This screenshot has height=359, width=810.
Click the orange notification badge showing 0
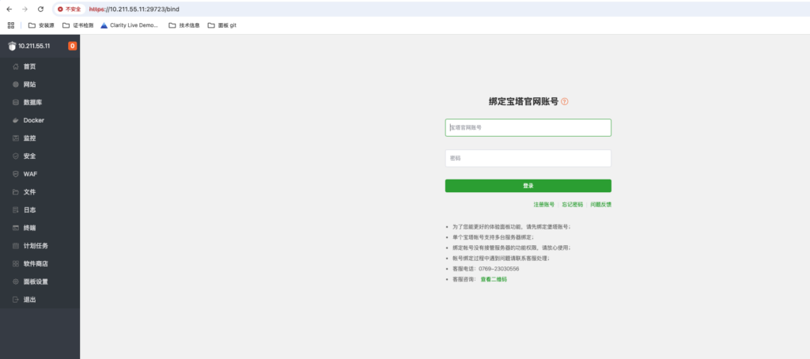tap(73, 46)
